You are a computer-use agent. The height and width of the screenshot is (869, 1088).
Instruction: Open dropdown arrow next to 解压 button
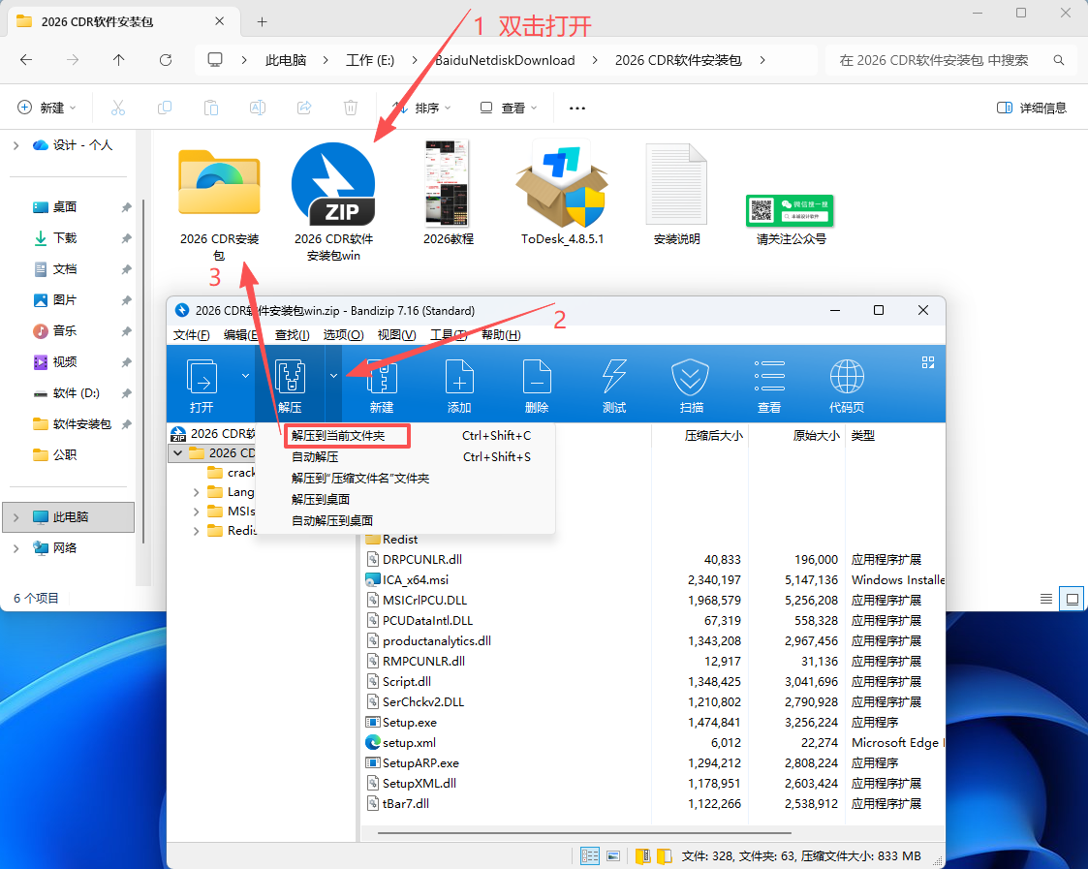click(x=333, y=376)
